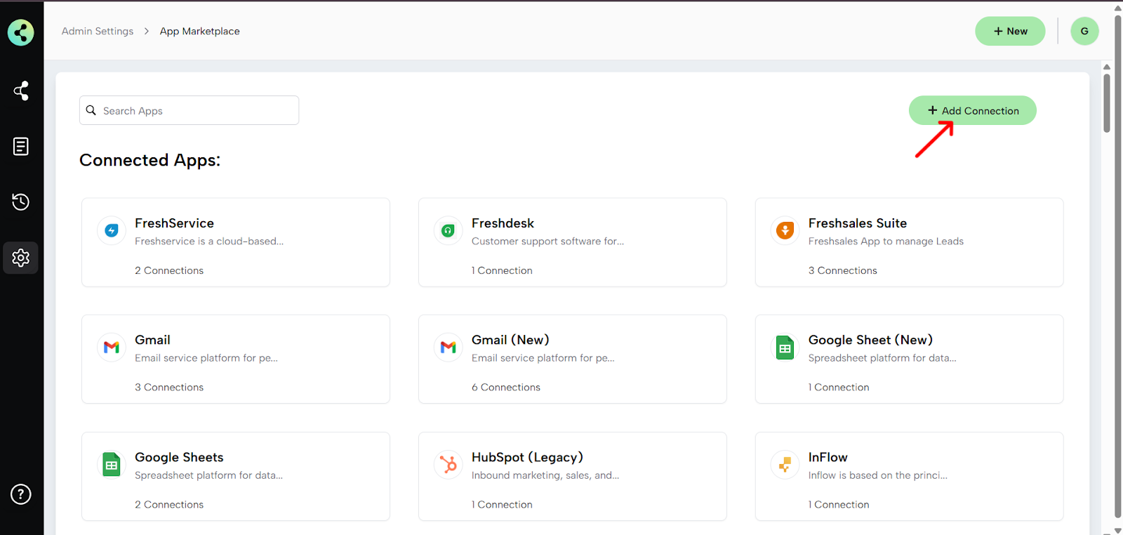Open the Gmail (New) card title
The image size is (1123, 535).
coord(510,340)
